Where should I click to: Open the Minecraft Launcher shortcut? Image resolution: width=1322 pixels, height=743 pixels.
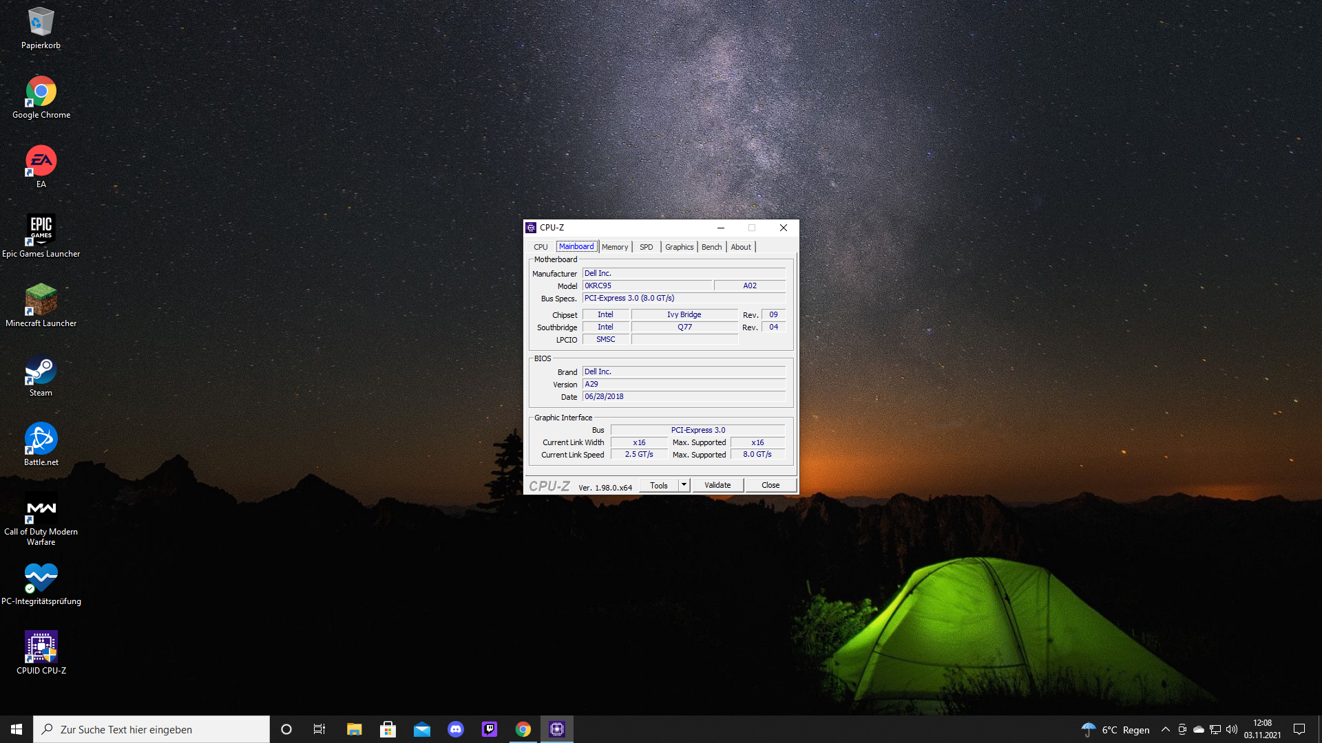(41, 300)
